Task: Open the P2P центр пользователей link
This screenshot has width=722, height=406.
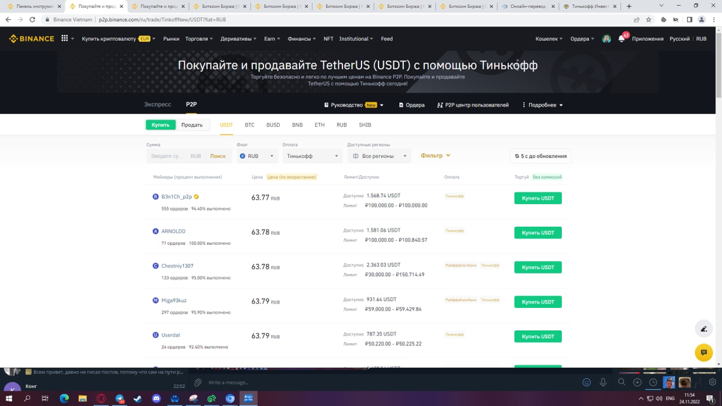Action: 473,105
